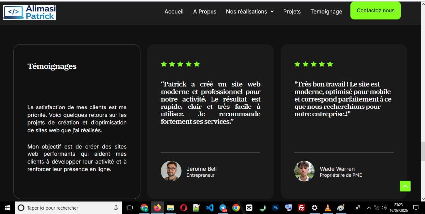Open the A Propos menu item
The height and width of the screenshot is (214, 425).
(205, 12)
